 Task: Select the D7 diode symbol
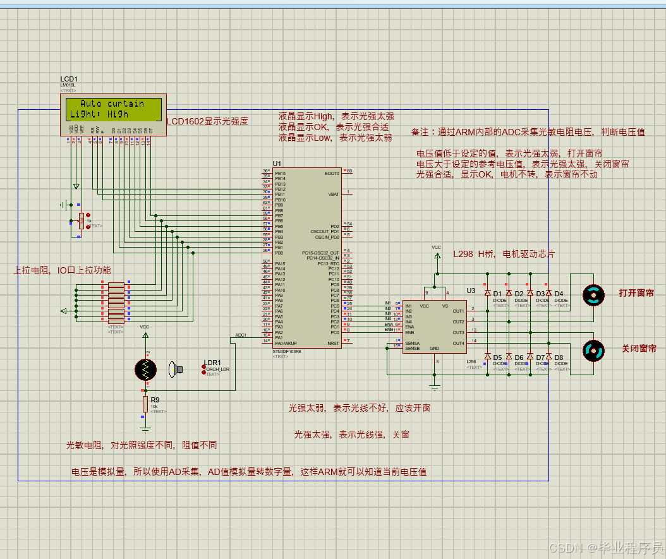click(x=530, y=356)
